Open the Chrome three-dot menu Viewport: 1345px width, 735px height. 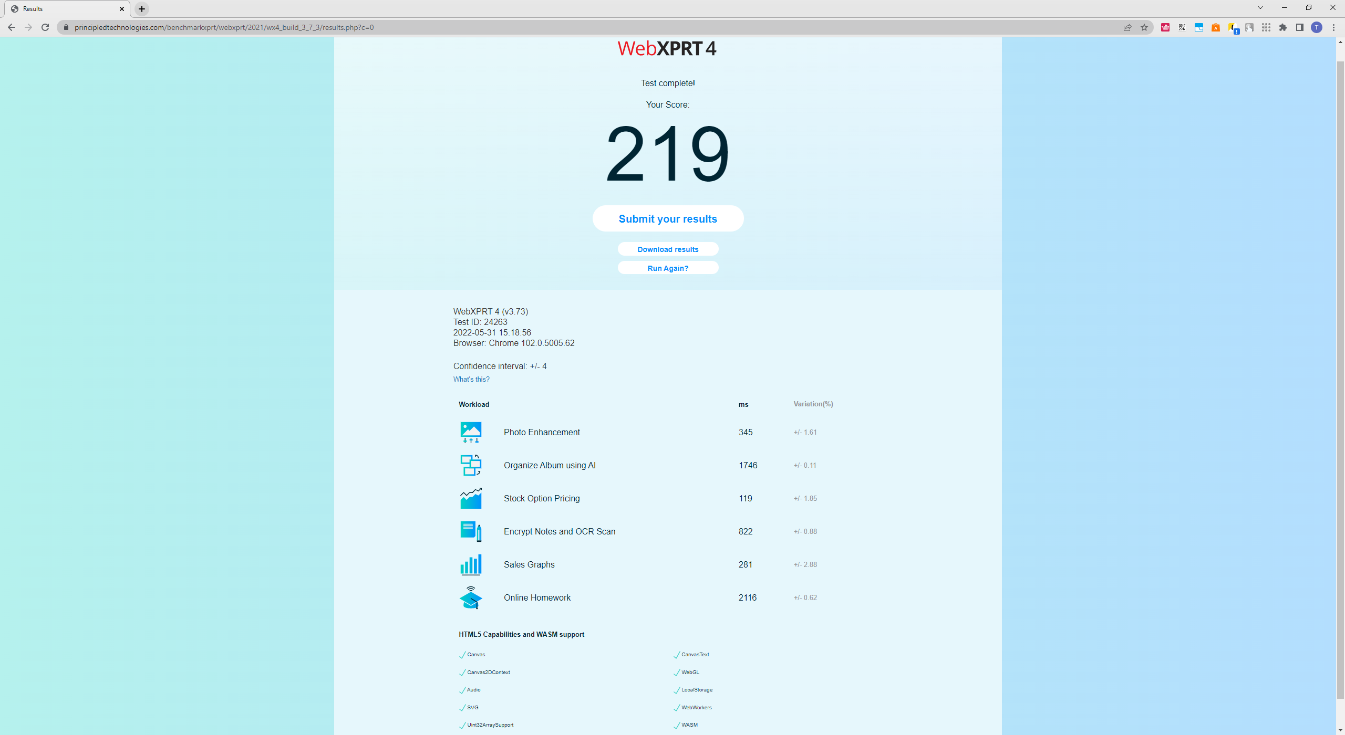click(x=1333, y=27)
